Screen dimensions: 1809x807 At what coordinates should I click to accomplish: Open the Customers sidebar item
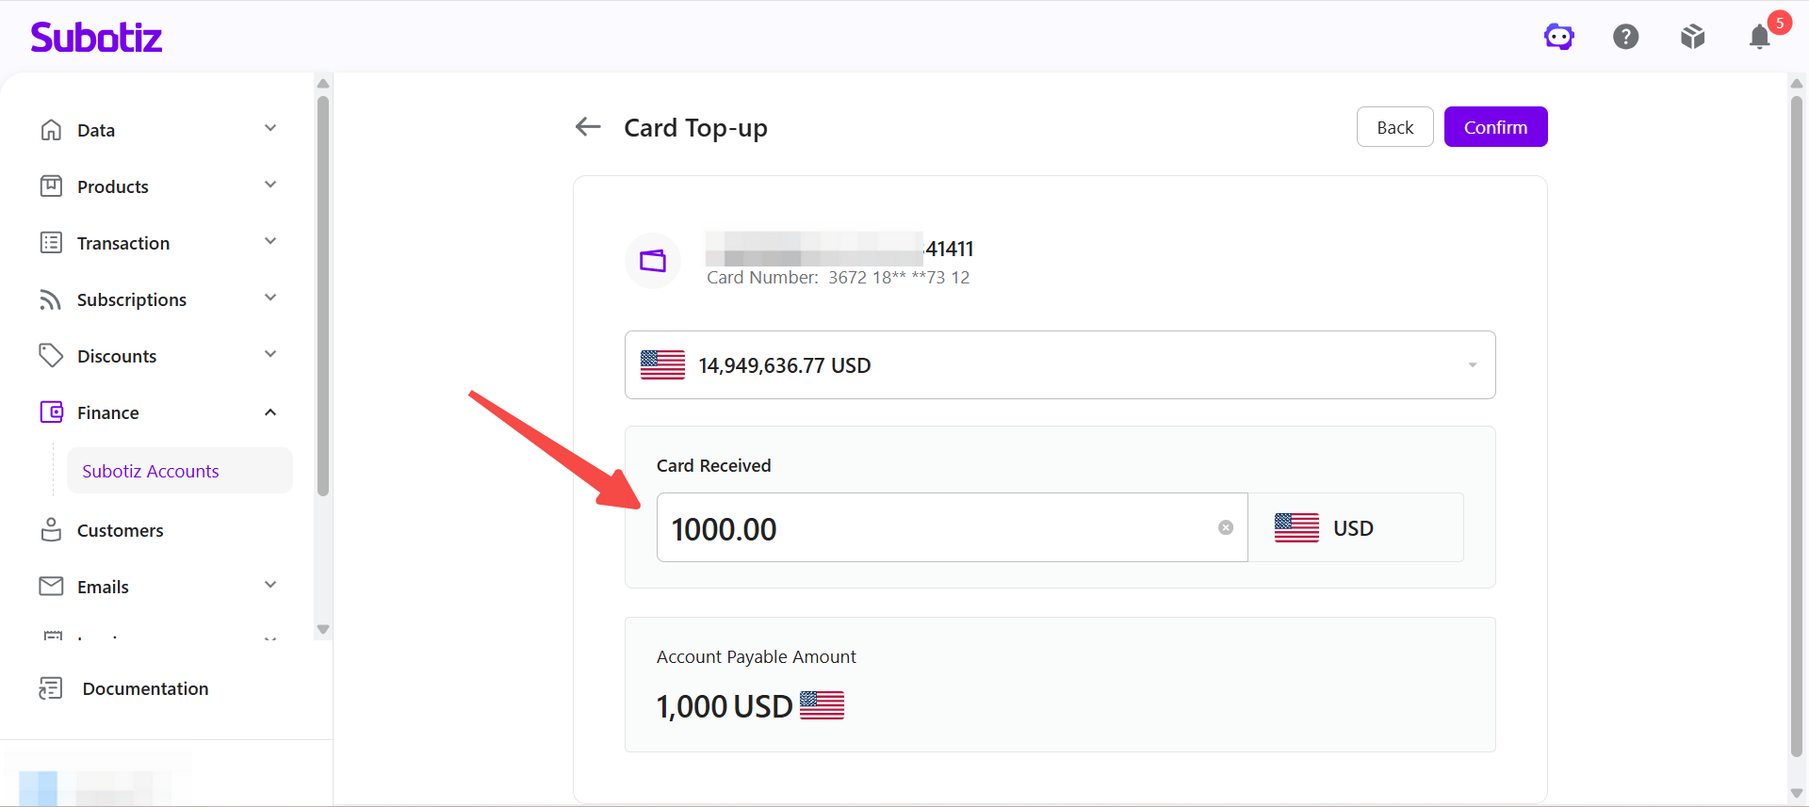[160, 530]
